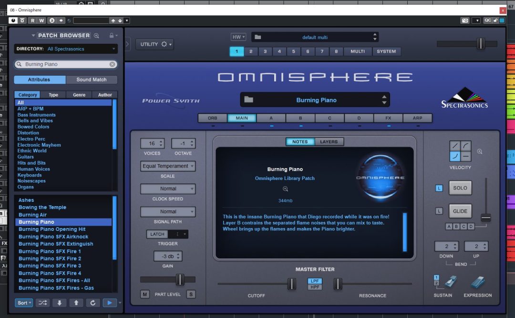The image size is (515, 318).
Task: Open the Equal Temperament scale dropdown
Action: (168, 166)
